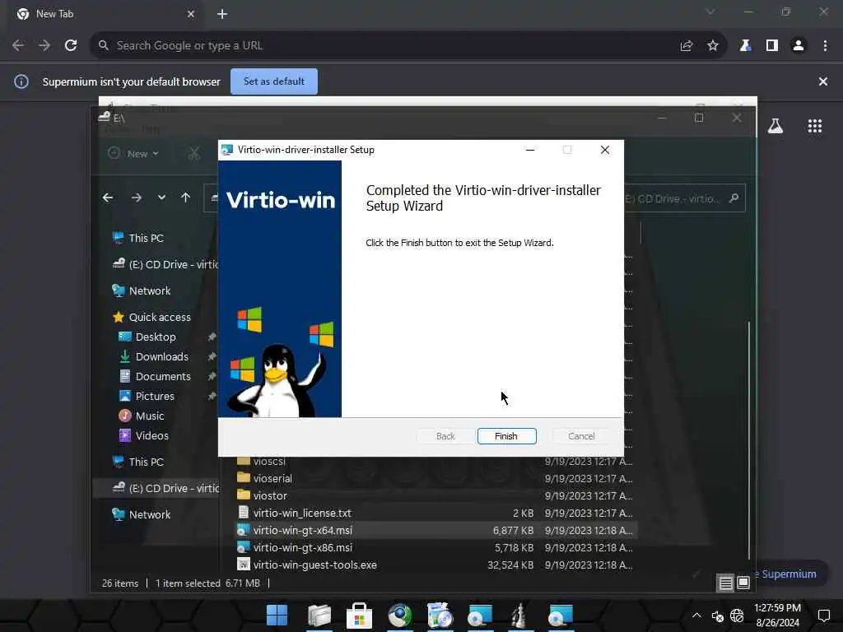Open network globe icon in system tray
The image size is (843, 632).
point(737,616)
